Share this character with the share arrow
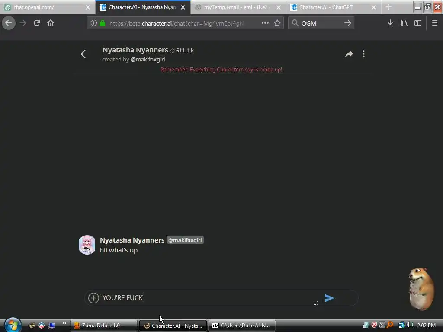This screenshot has height=332, width=443. (349, 54)
